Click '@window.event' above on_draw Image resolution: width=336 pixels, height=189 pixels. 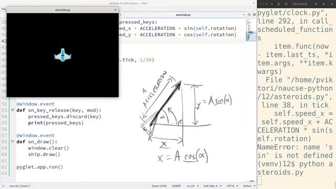[36, 135]
